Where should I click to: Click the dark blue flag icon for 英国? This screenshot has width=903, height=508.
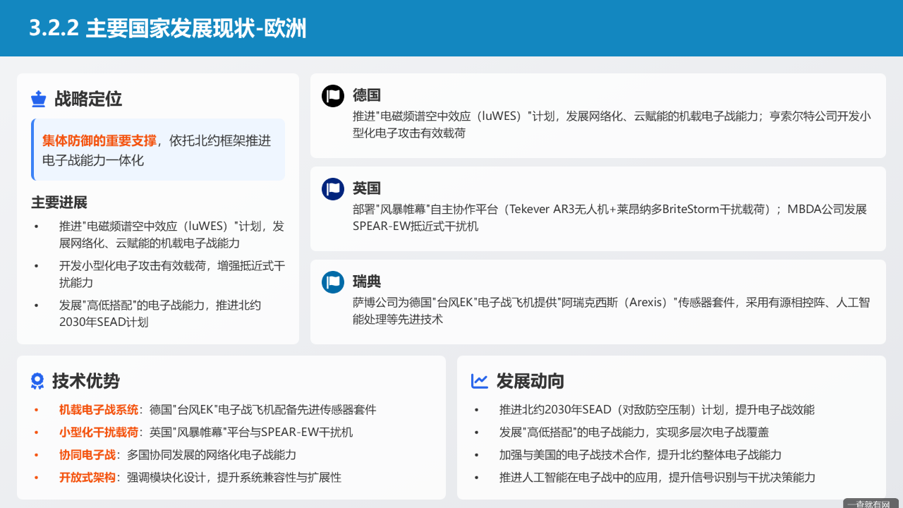point(333,188)
